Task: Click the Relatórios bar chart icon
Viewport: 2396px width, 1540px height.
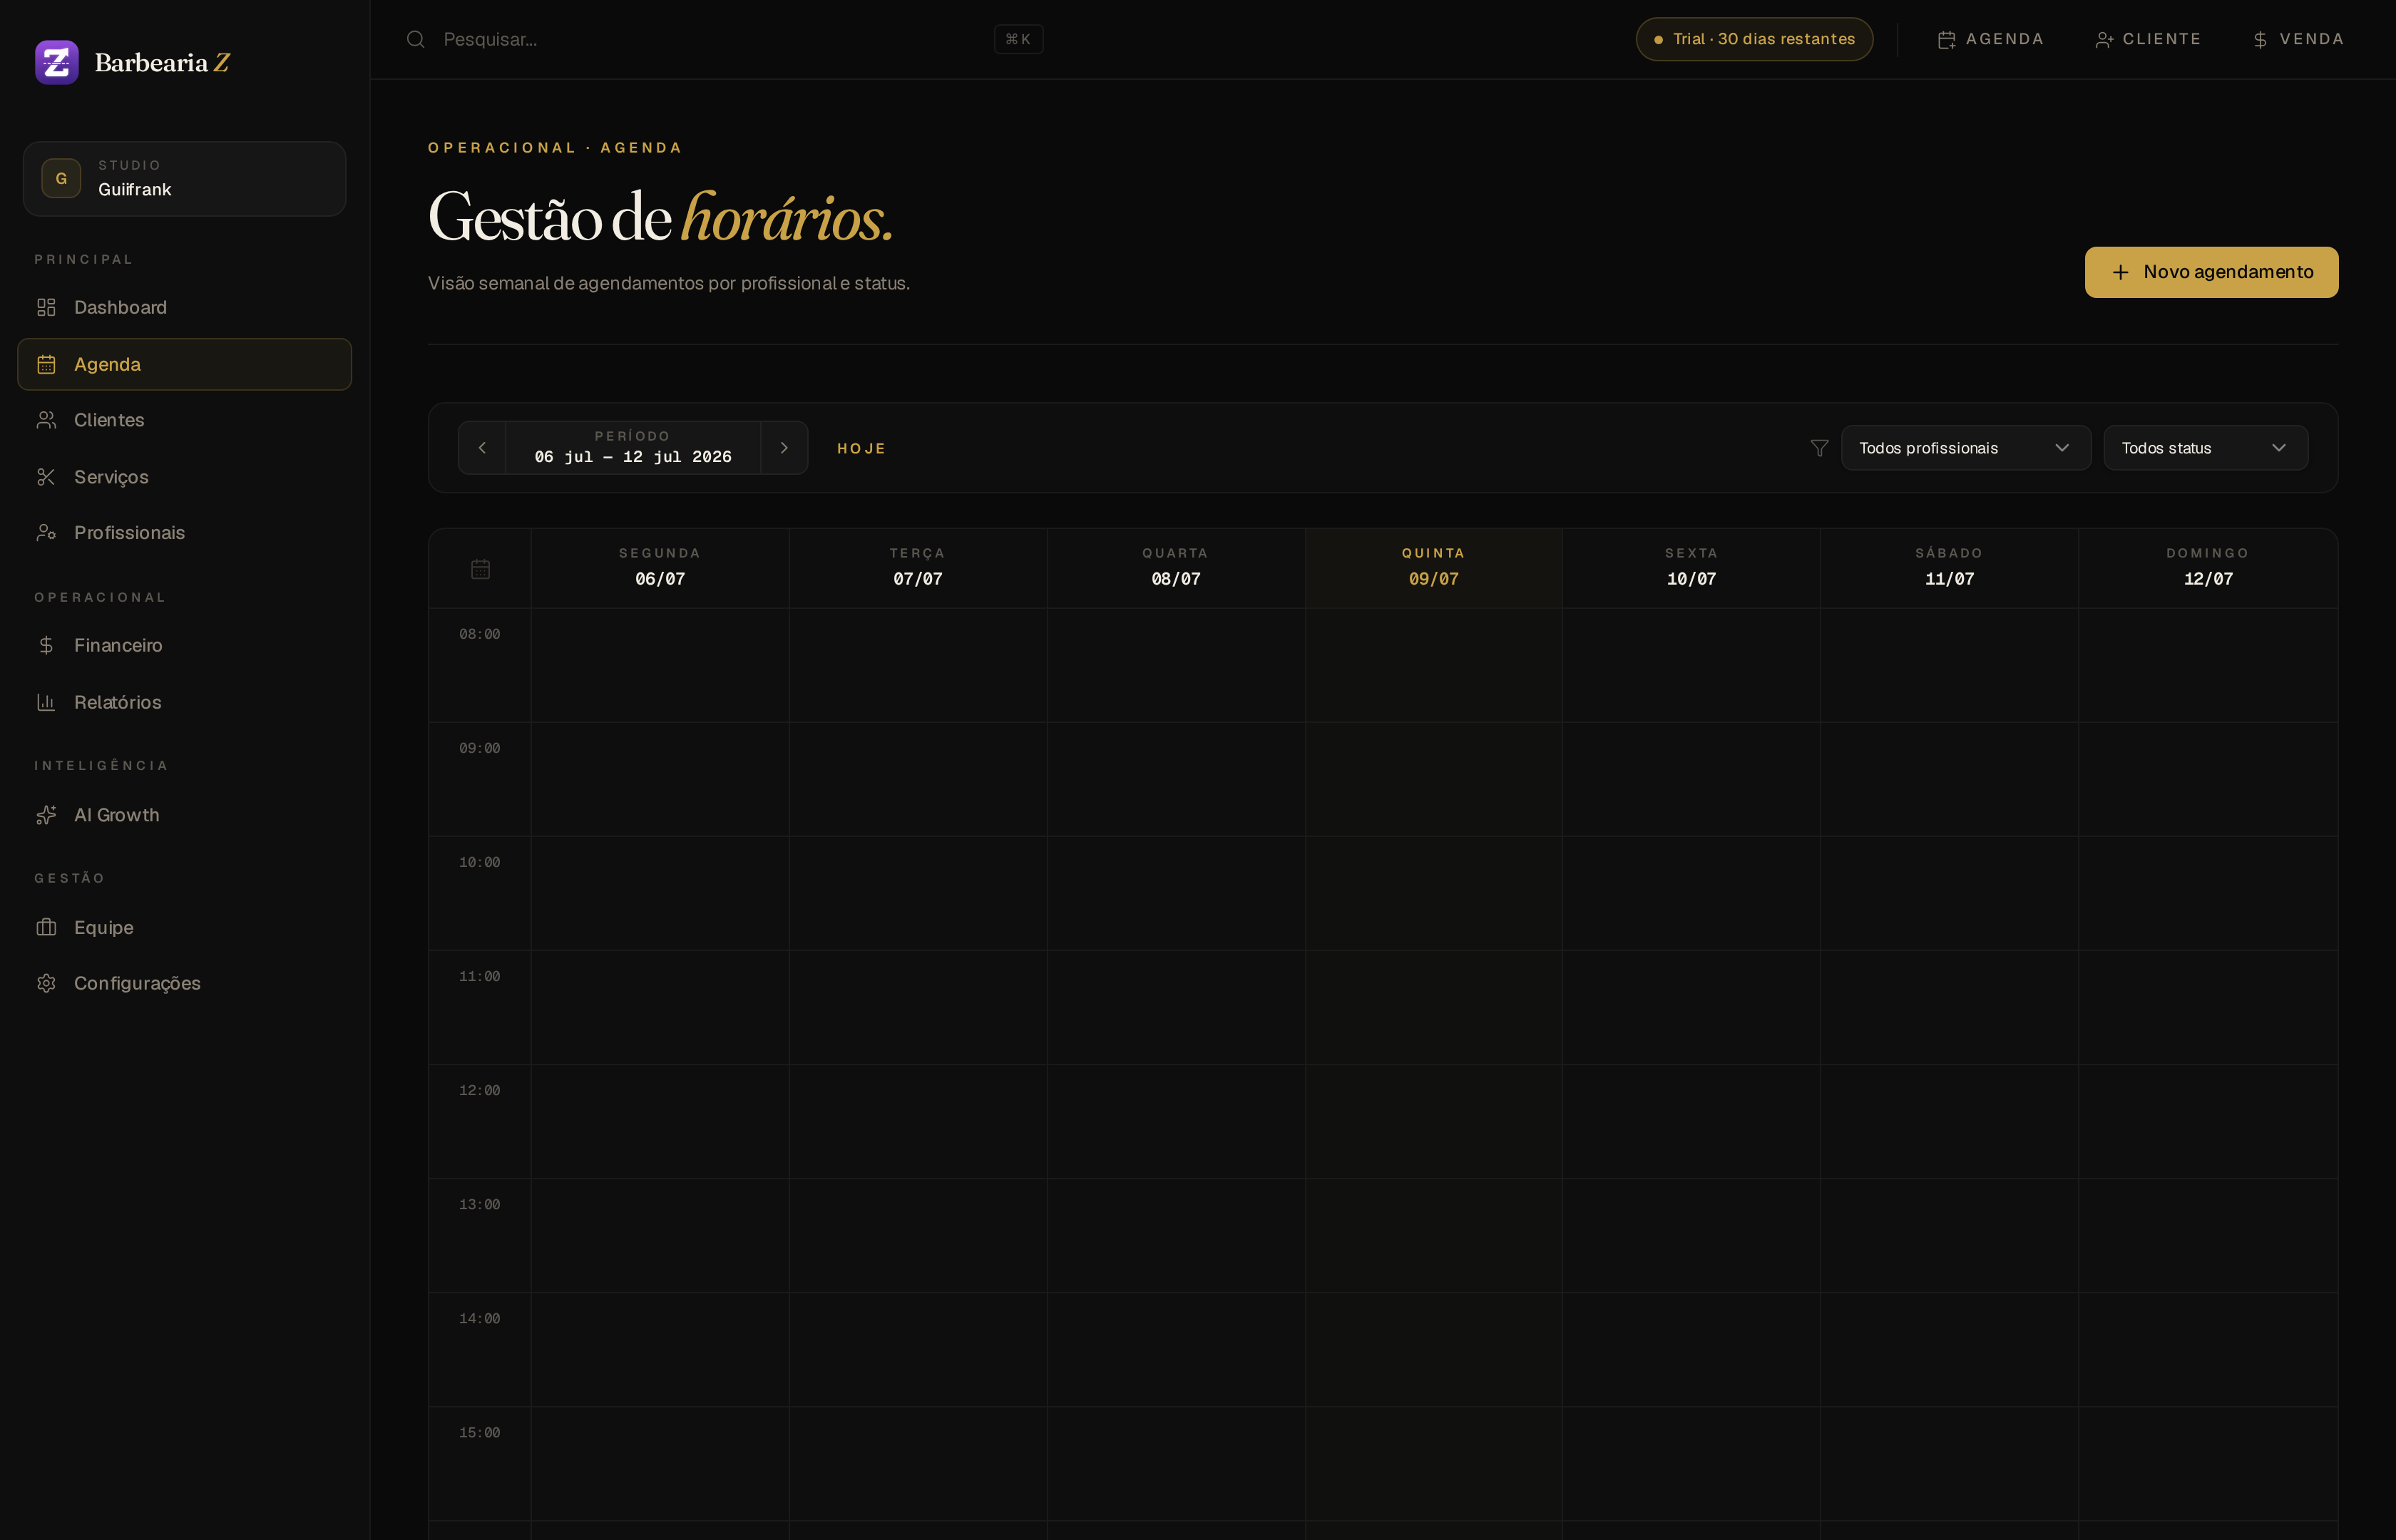Action: pos(46,702)
